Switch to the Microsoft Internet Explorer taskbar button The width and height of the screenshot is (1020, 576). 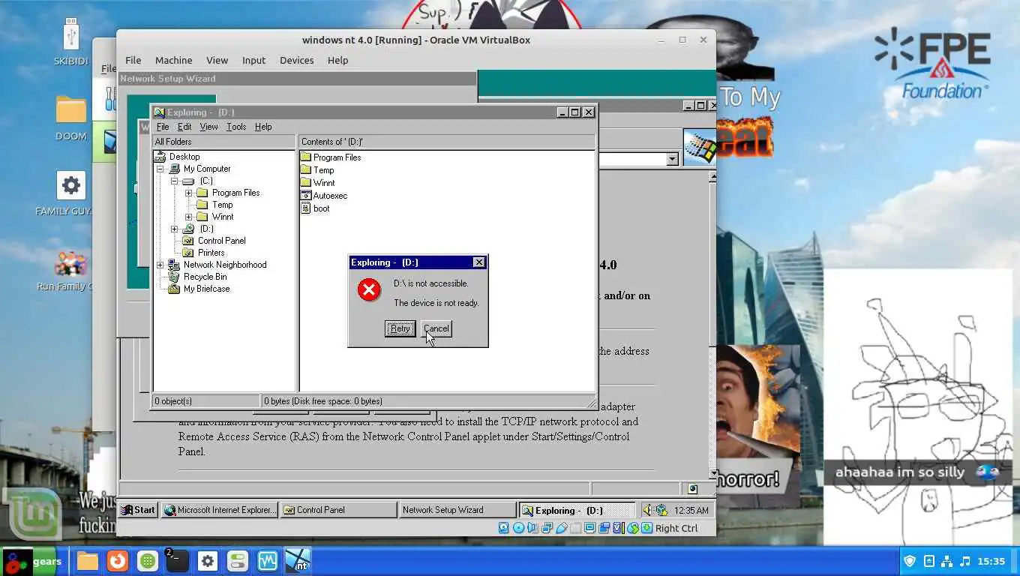[x=220, y=510]
